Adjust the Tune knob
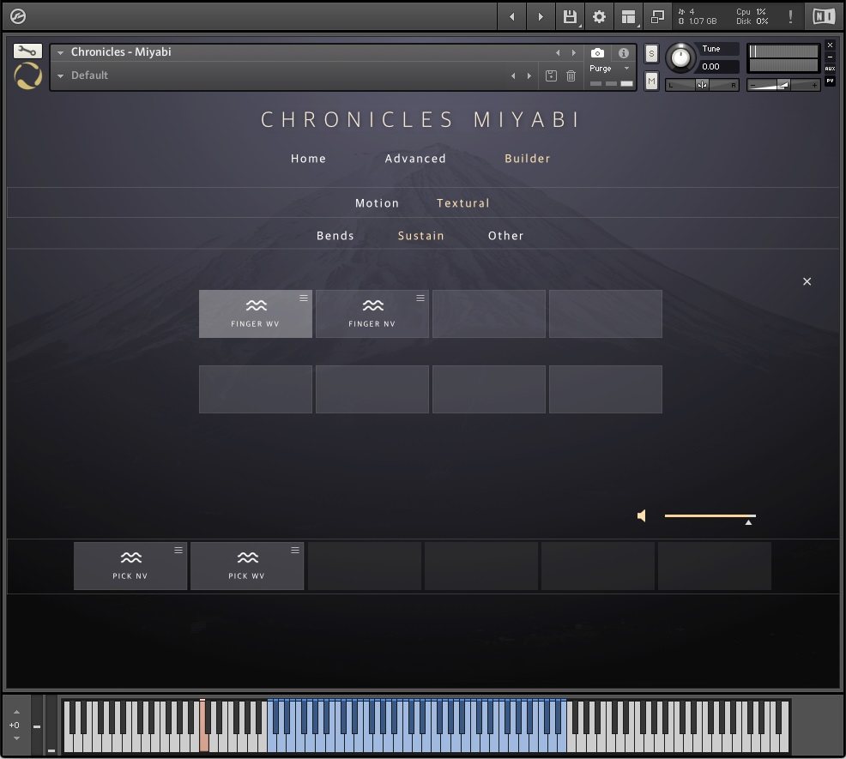 coord(680,57)
